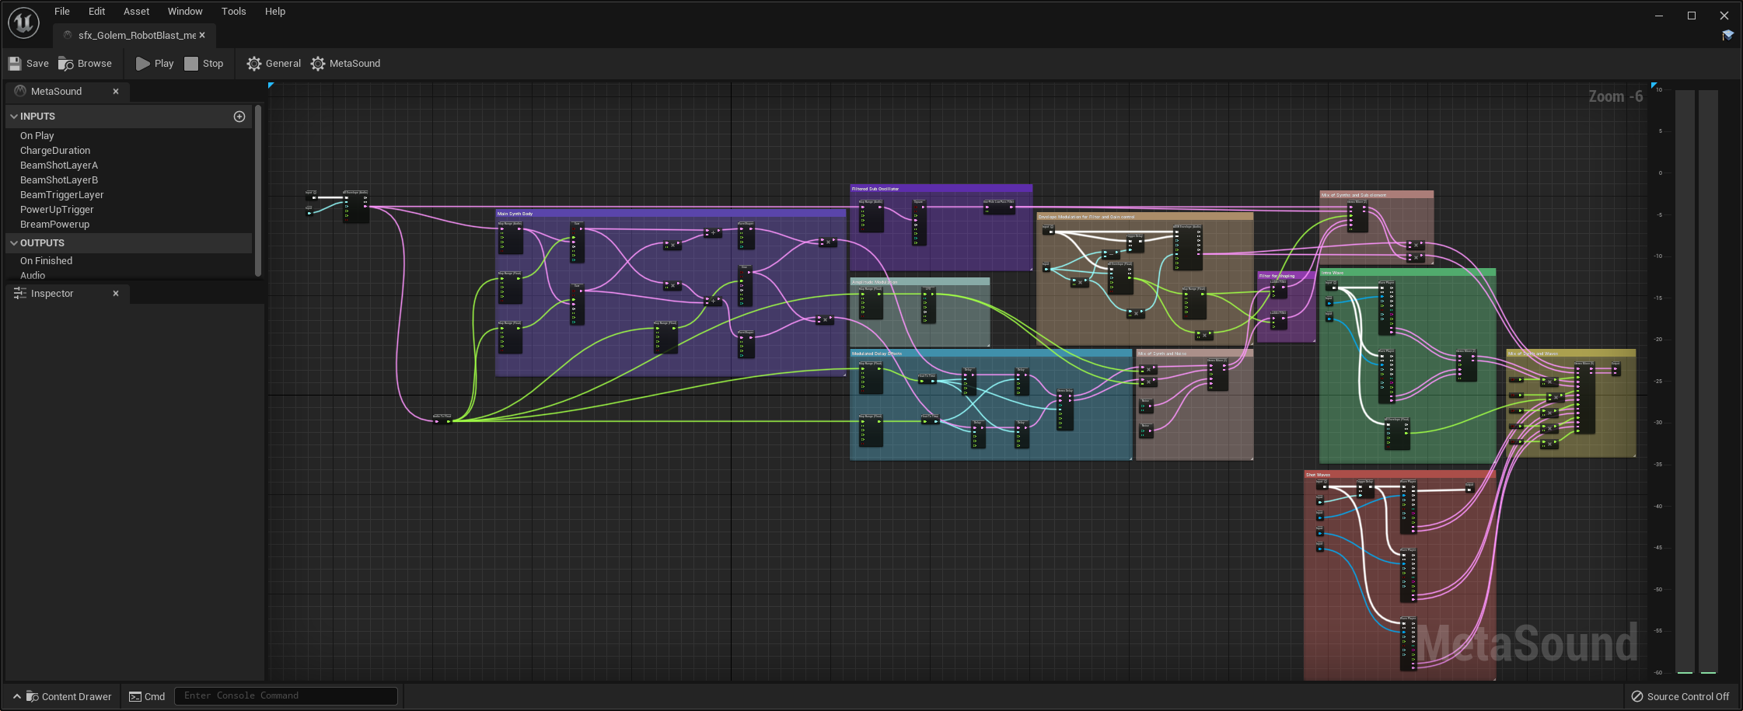The height and width of the screenshot is (711, 1743).
Task: Click the icon below the window controls
Action: 1727,35
